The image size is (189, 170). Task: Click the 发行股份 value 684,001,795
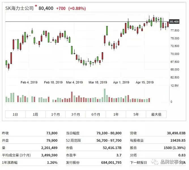point(111,162)
